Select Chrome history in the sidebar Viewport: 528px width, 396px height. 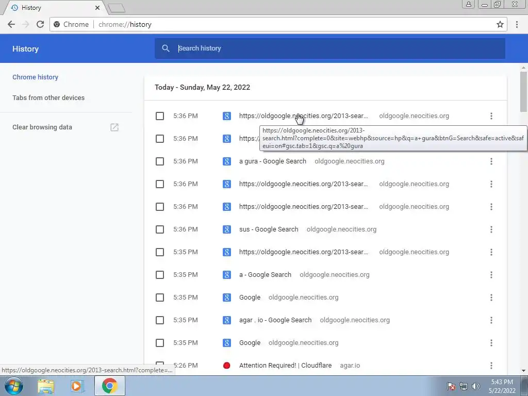(36, 77)
